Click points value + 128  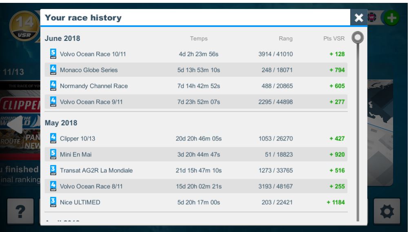pos(337,54)
